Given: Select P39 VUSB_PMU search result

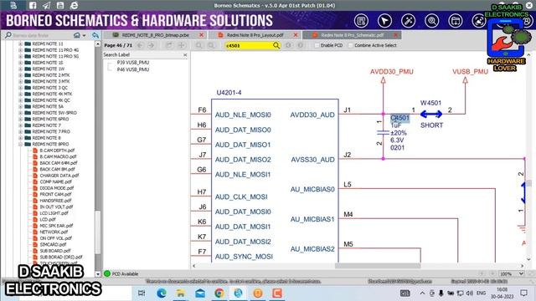Looking at the screenshot, I should tap(133, 63).
